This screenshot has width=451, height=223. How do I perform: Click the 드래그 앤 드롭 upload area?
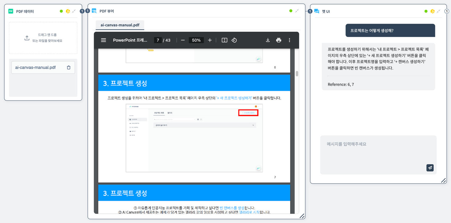tap(43, 38)
